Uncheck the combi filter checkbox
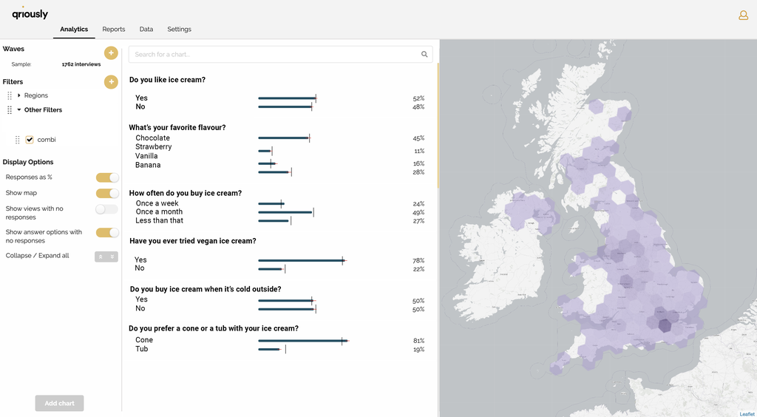The image size is (757, 417). (x=30, y=140)
